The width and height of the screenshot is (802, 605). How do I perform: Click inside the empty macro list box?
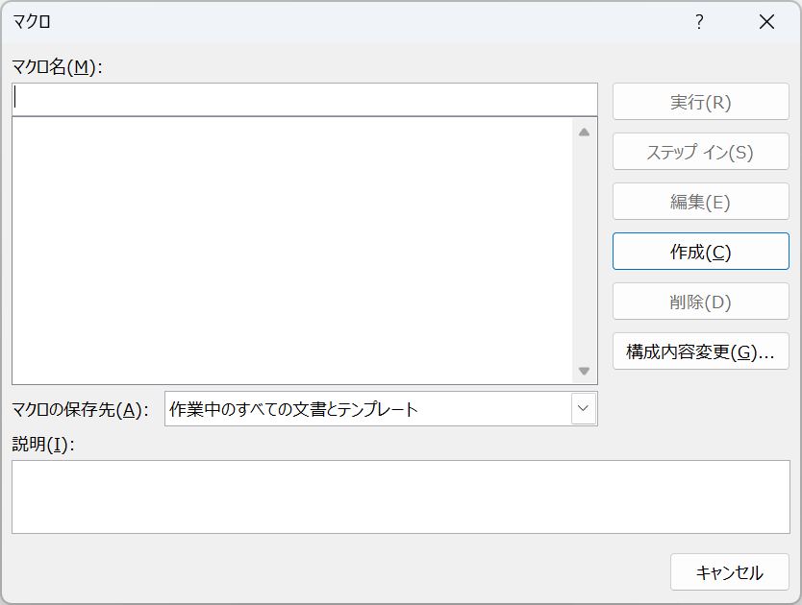(x=288, y=250)
